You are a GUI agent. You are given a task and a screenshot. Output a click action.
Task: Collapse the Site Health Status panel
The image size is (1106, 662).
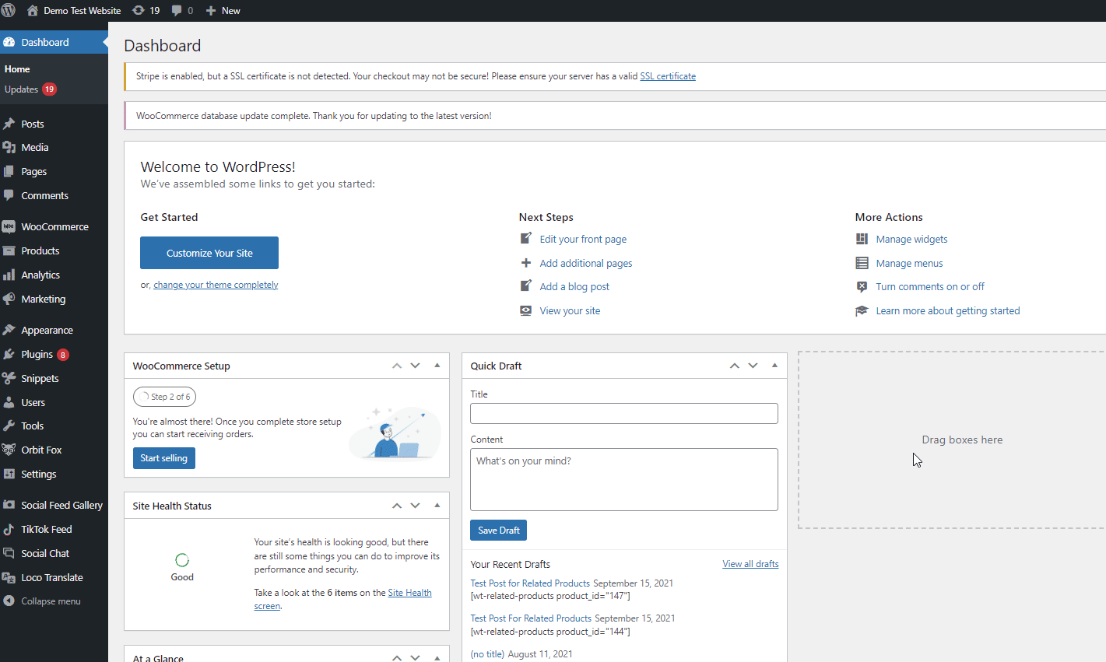coord(437,506)
